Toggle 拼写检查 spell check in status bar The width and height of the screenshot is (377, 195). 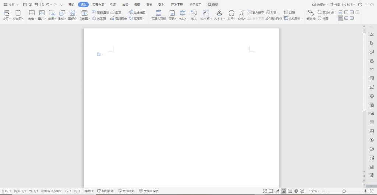click(106, 191)
